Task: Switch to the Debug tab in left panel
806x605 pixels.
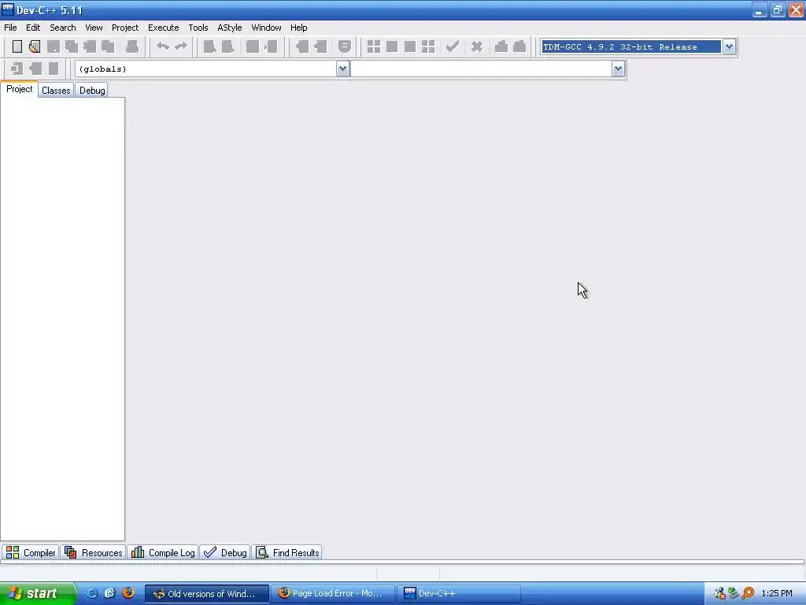Action: click(92, 91)
